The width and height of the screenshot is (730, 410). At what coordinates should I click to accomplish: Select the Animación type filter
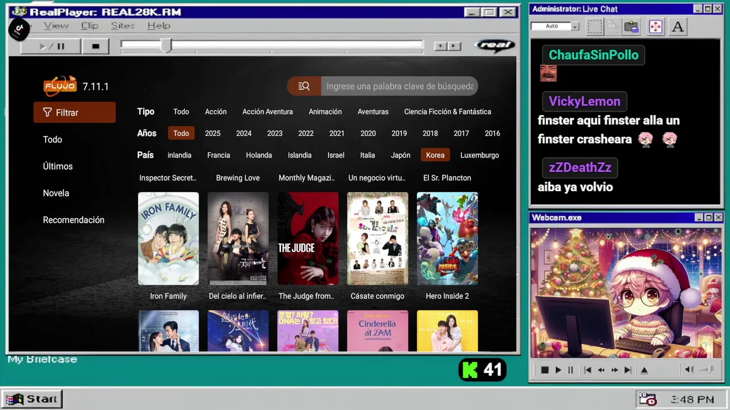[325, 112]
